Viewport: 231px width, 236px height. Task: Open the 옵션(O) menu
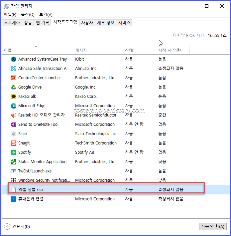[x=28, y=14]
